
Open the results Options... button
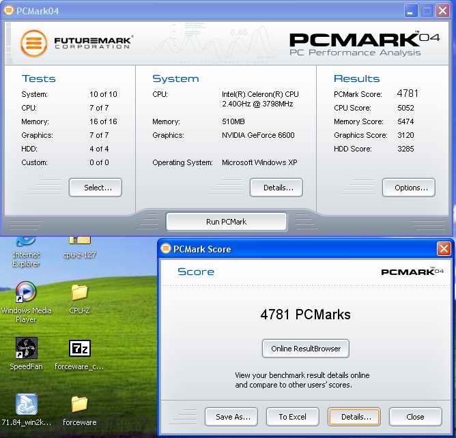(409, 188)
